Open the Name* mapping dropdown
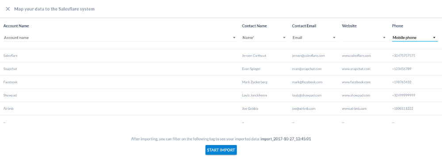 [265, 37]
